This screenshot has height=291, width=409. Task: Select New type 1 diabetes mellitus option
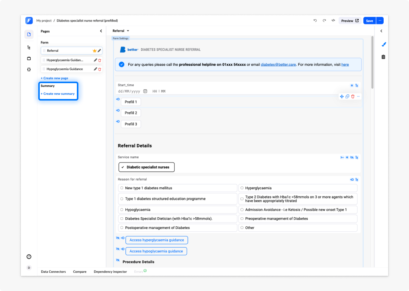click(178, 188)
